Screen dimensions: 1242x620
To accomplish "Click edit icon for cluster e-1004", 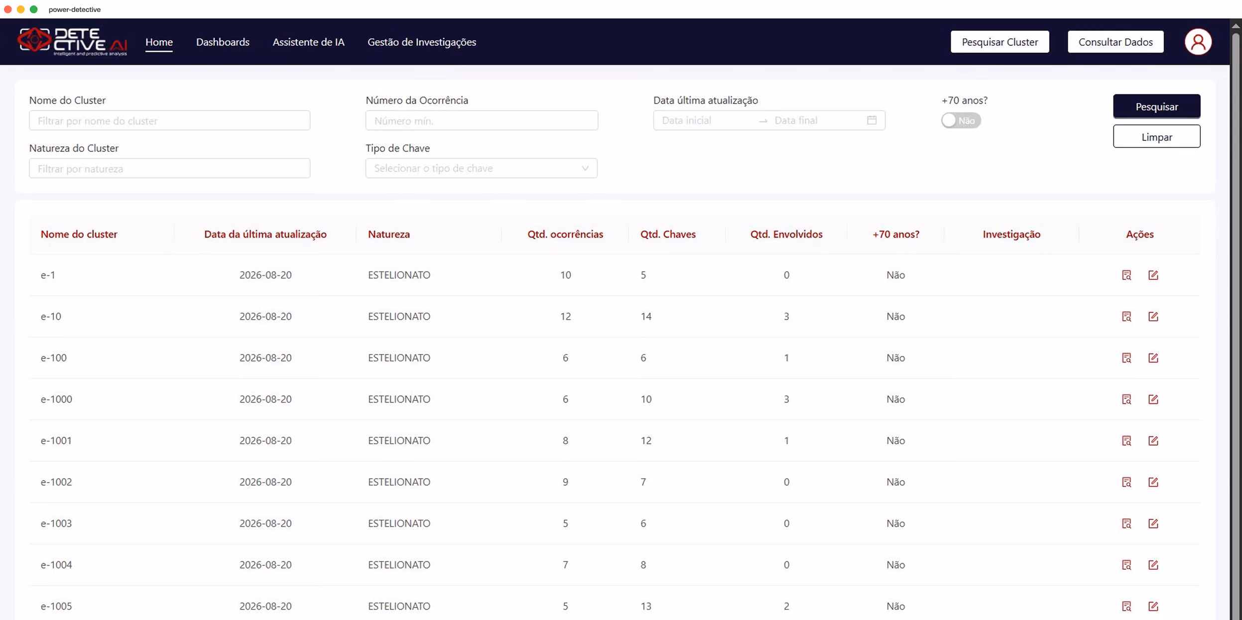I will click(1153, 564).
